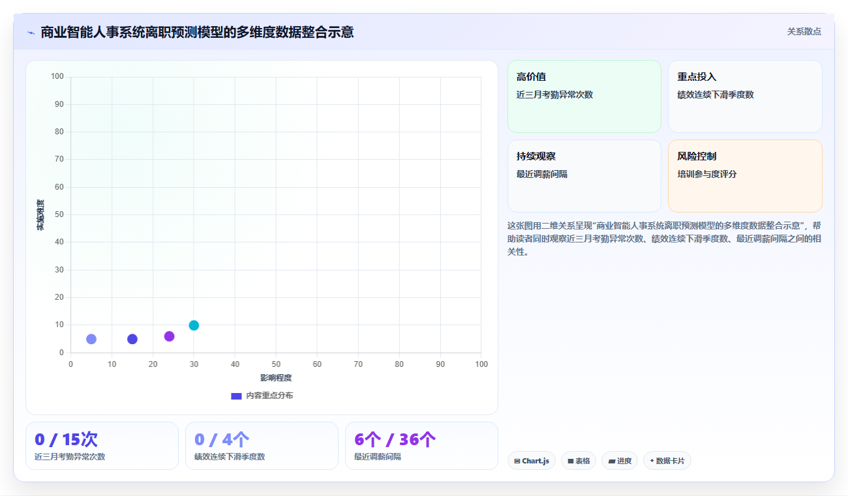Select the 6个 / 36个 metric card
Image resolution: width=848 pixels, height=496 pixels.
point(421,446)
